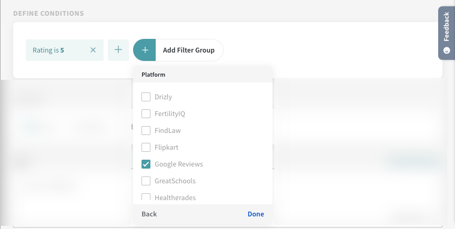Choose the 'GreatSchools' text label
This screenshot has width=455, height=229.
tap(175, 181)
